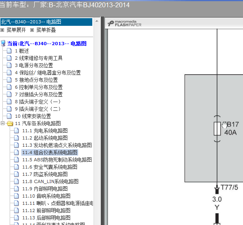Select the 11 汽车各系统电路图 folder label

tap(38, 123)
